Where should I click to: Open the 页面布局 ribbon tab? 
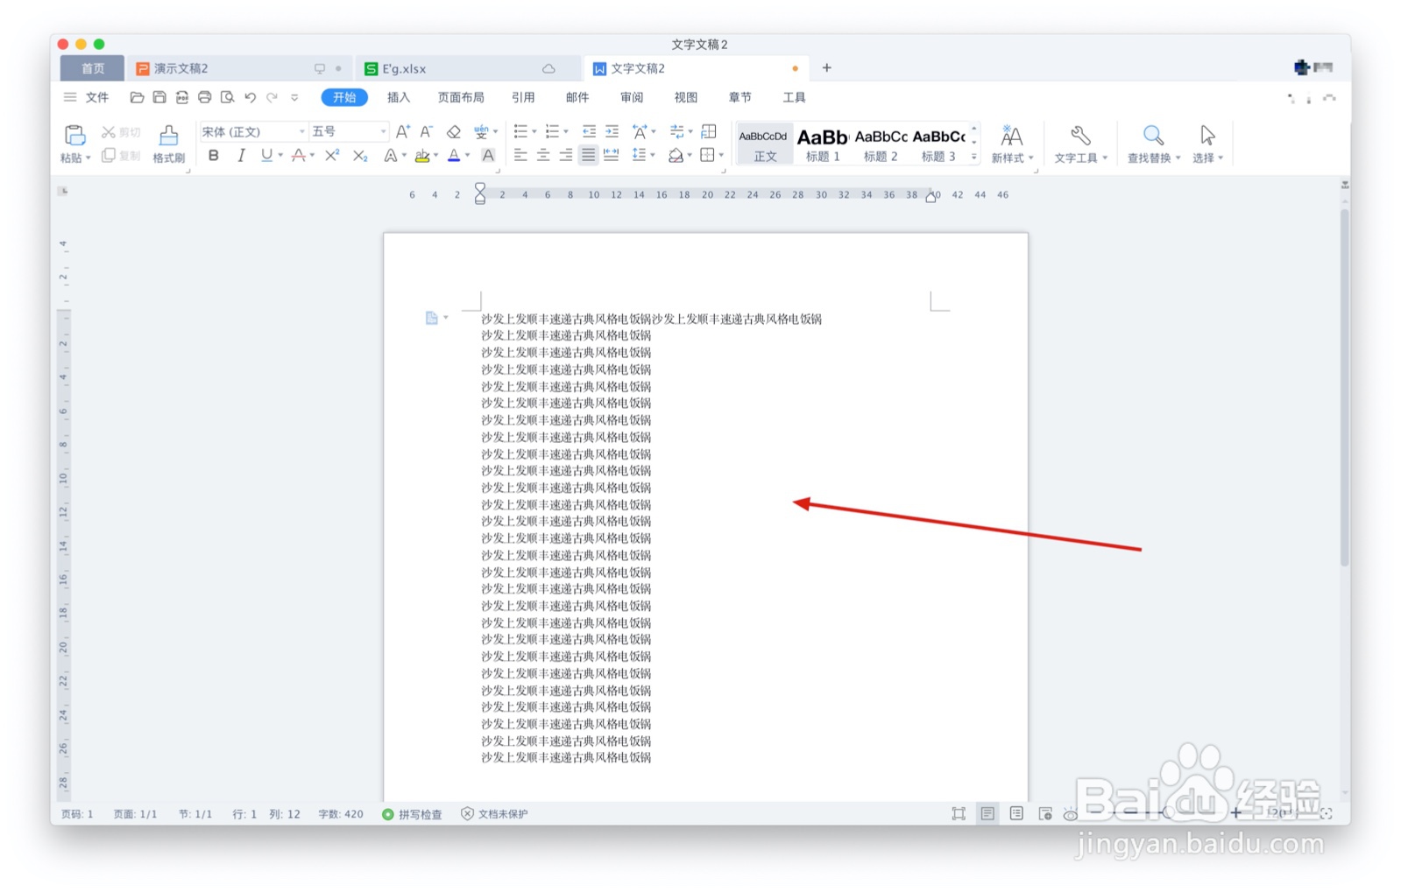[461, 97]
